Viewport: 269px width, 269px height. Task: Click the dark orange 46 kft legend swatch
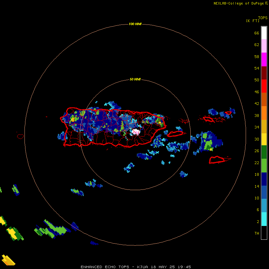(264, 99)
